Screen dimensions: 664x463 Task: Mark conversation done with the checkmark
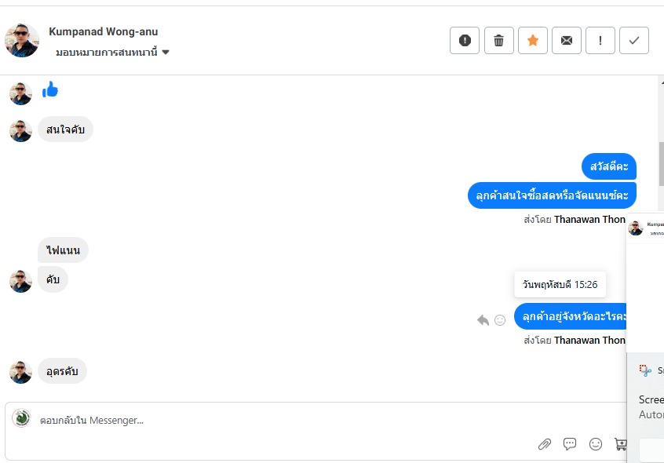coord(634,41)
